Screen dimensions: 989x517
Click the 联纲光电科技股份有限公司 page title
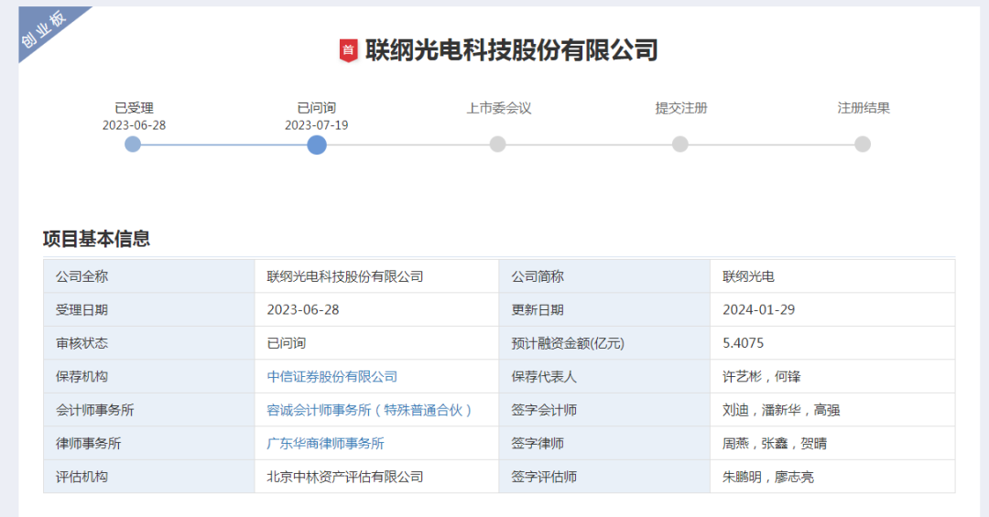[512, 50]
